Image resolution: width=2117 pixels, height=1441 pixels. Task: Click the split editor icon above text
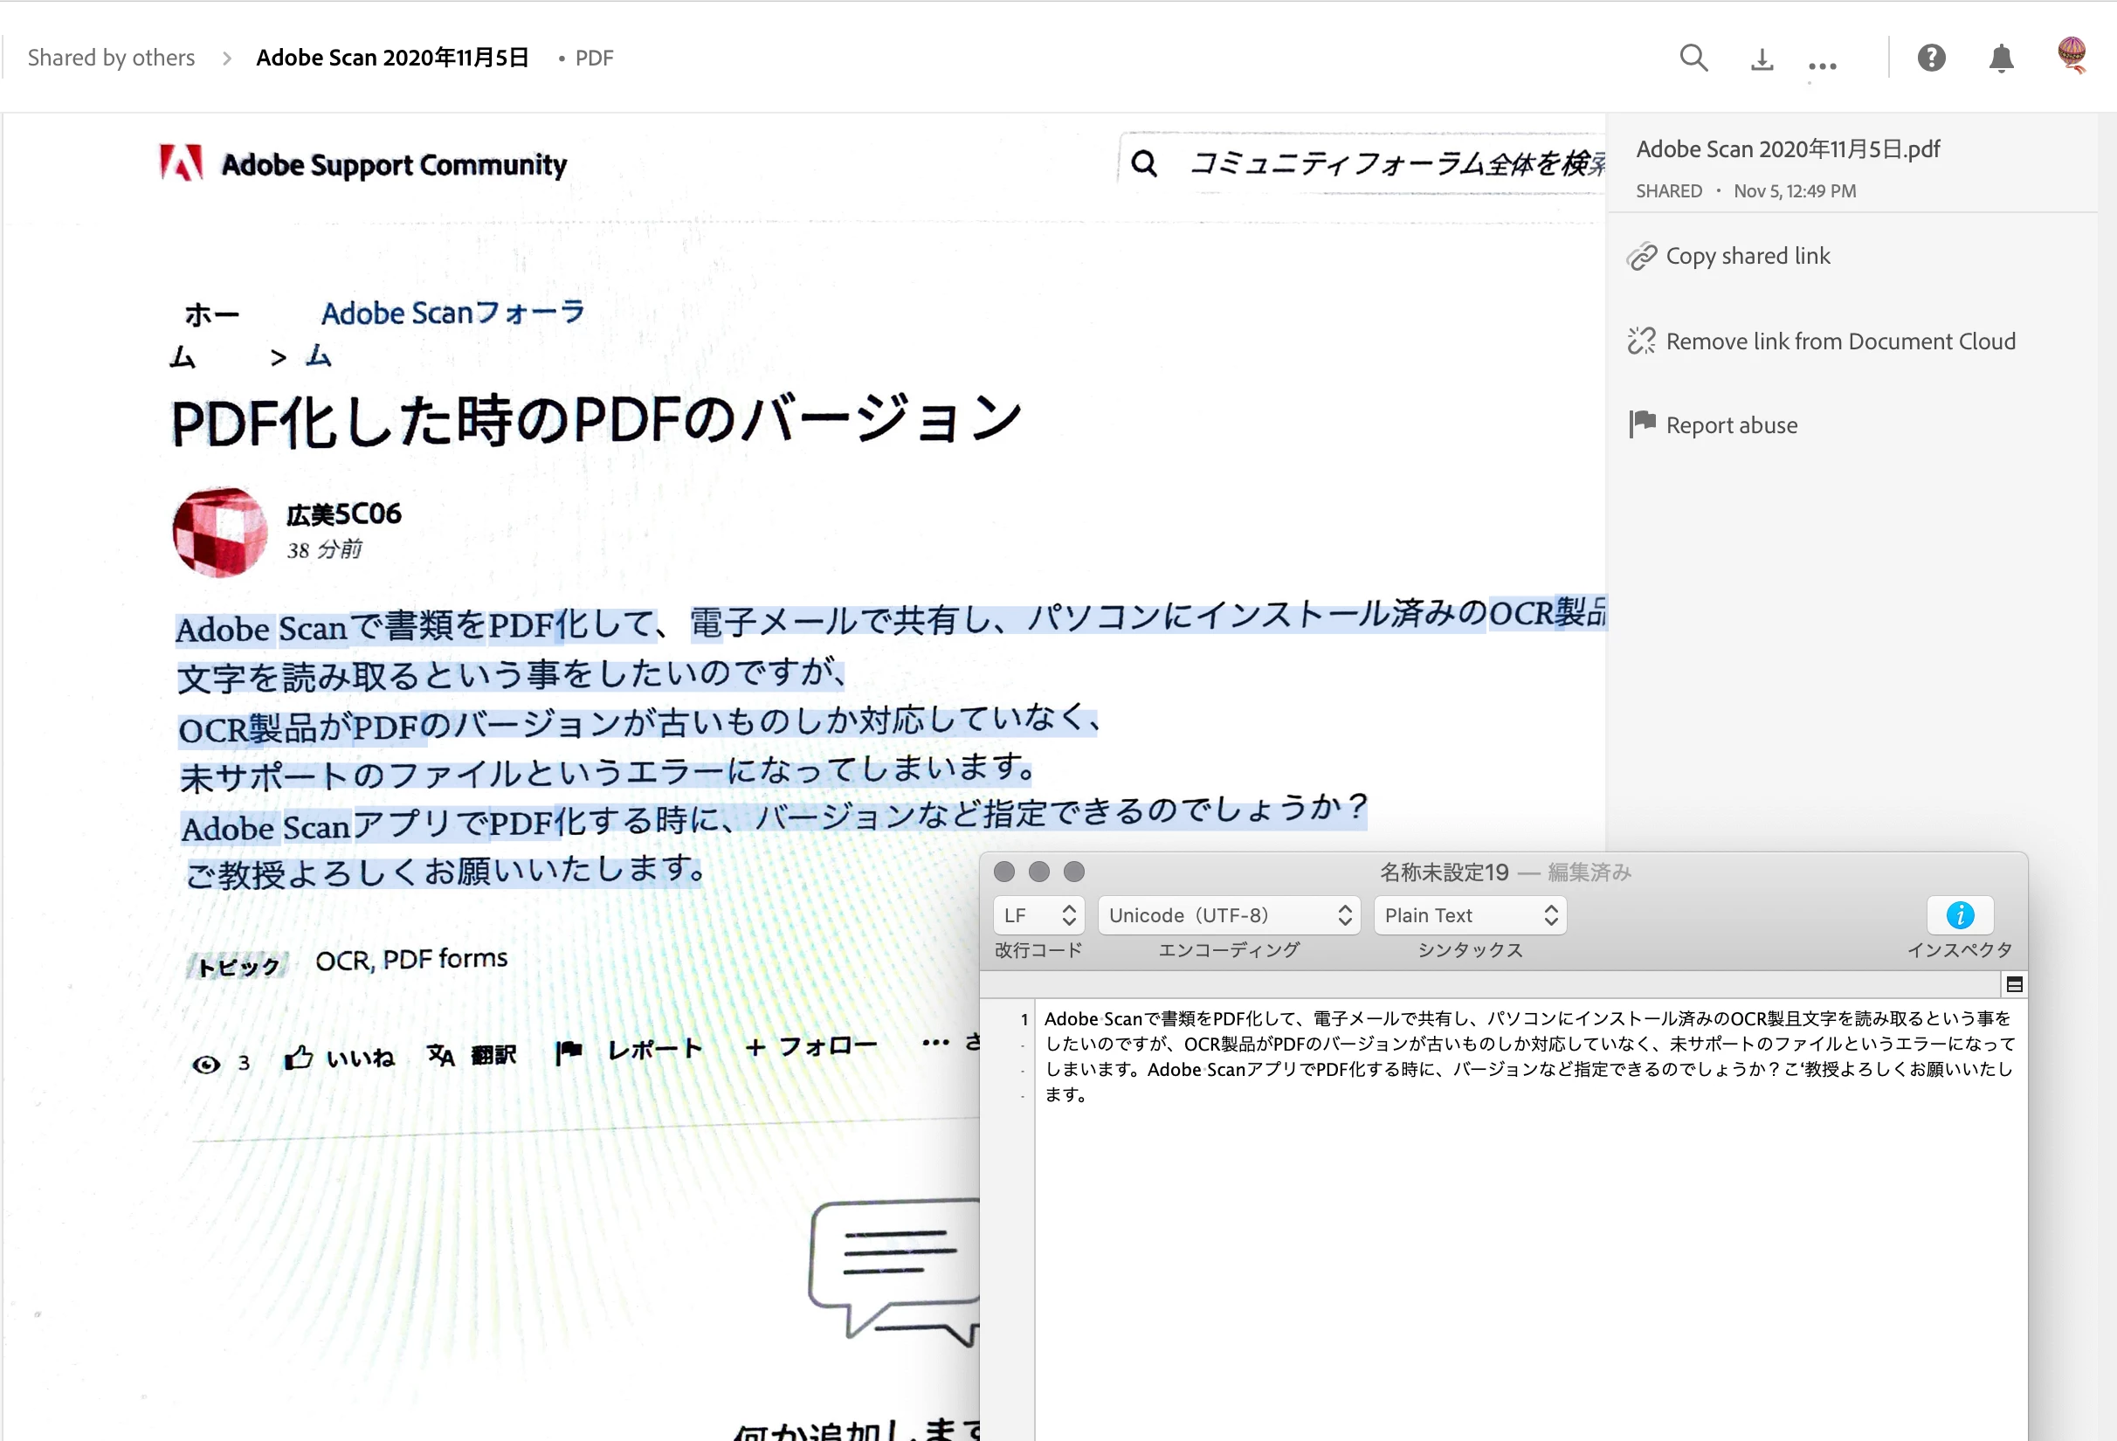[2014, 984]
